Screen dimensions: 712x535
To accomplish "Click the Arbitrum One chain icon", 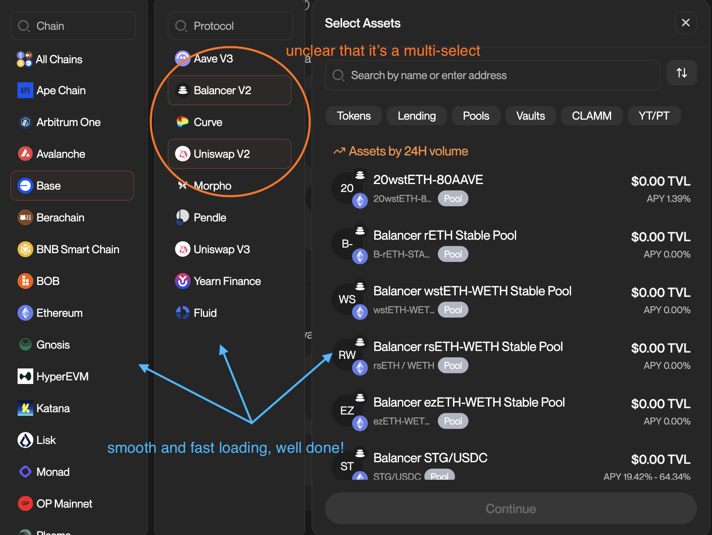I will pyautogui.click(x=25, y=122).
